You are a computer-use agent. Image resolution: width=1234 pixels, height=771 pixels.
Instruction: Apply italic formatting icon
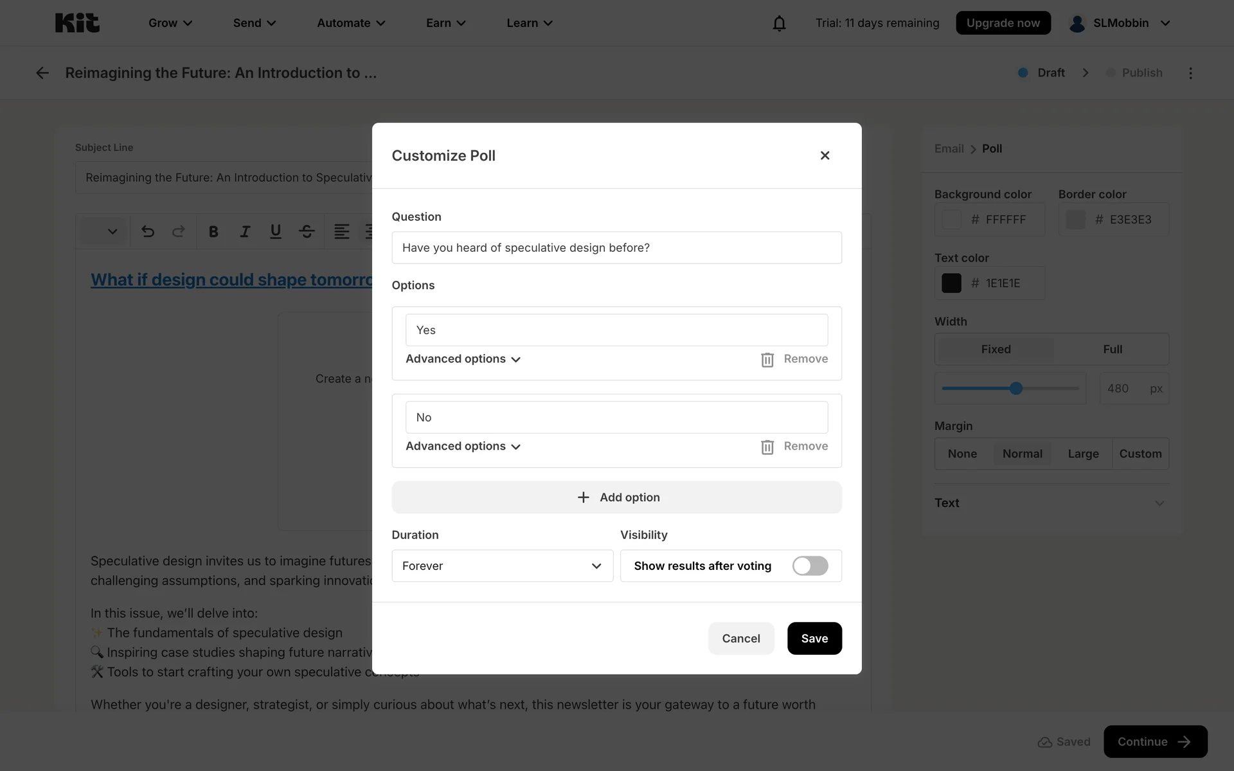point(245,231)
